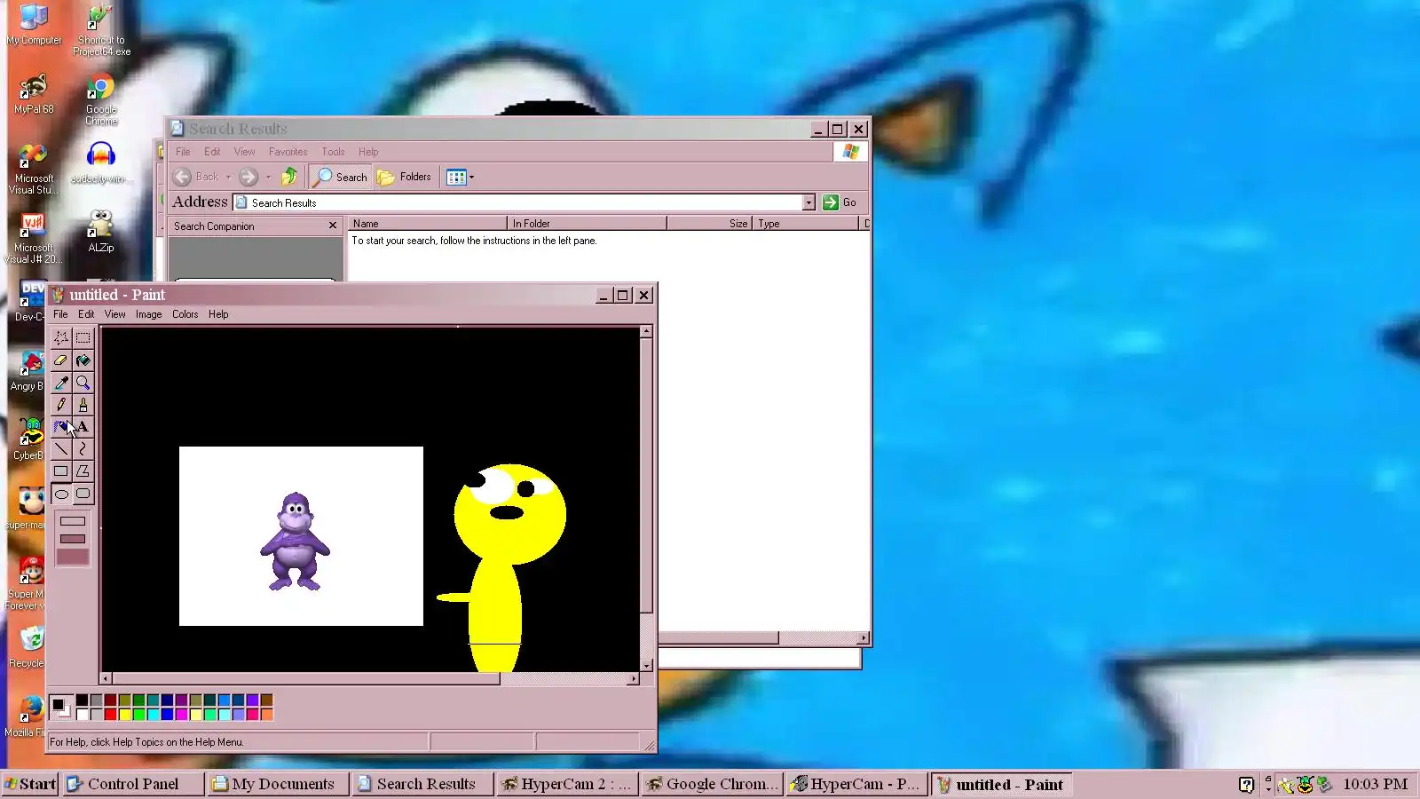The height and width of the screenshot is (799, 1420).
Task: Pick the cyan color swatch in palette
Action: 154,715
